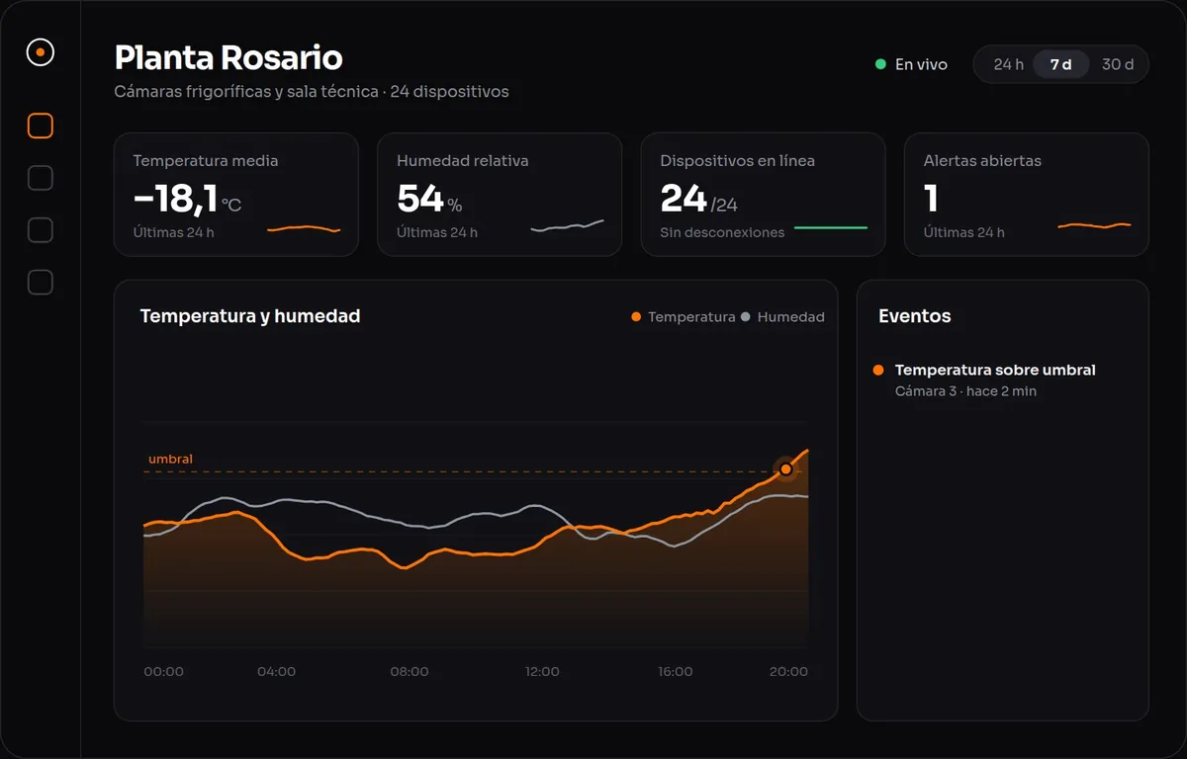Click the circular logo icon in sidebar
This screenshot has width=1187, height=759.
(x=40, y=51)
